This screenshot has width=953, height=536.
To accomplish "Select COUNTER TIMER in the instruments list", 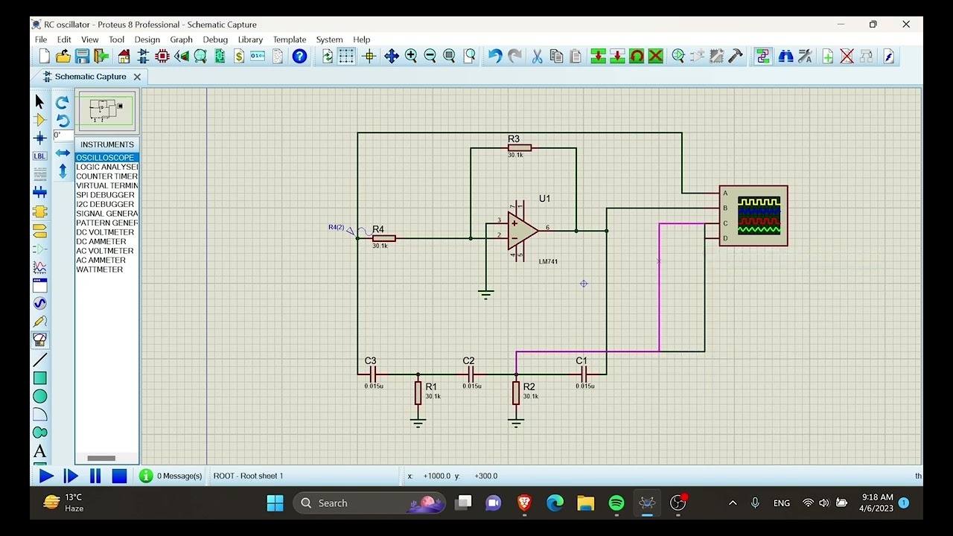I will tap(106, 176).
